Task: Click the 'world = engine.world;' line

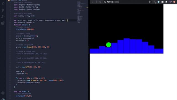Action: pos(25,38)
